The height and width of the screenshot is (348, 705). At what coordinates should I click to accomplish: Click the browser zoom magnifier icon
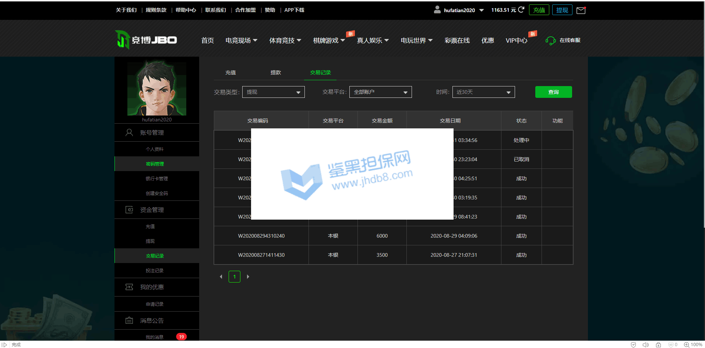(686, 345)
